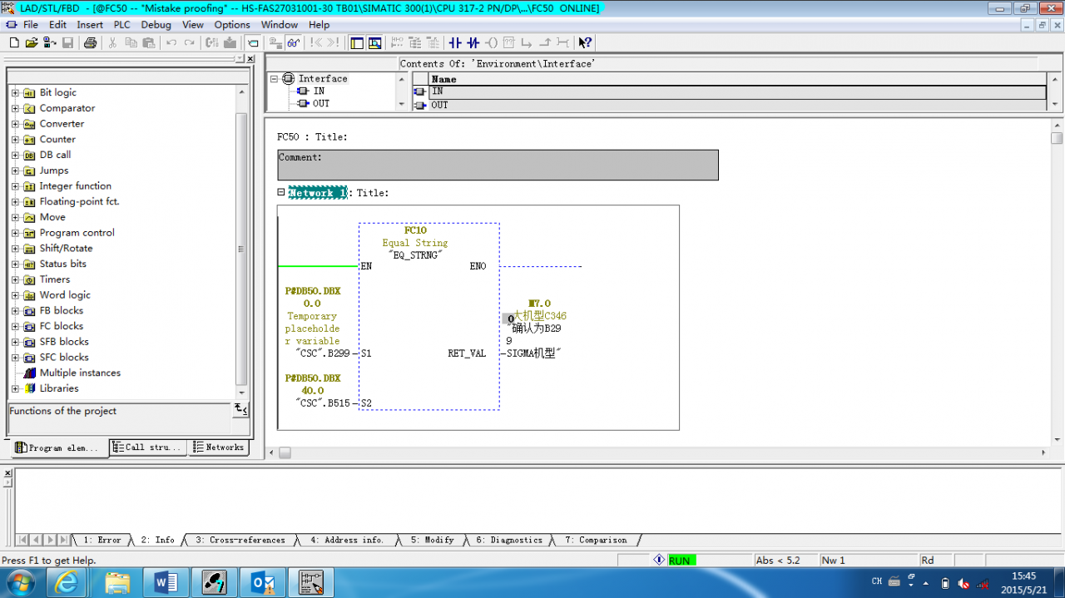Select the EQ_STRNG block name
Viewport: 1065px width, 598px height.
(415, 255)
